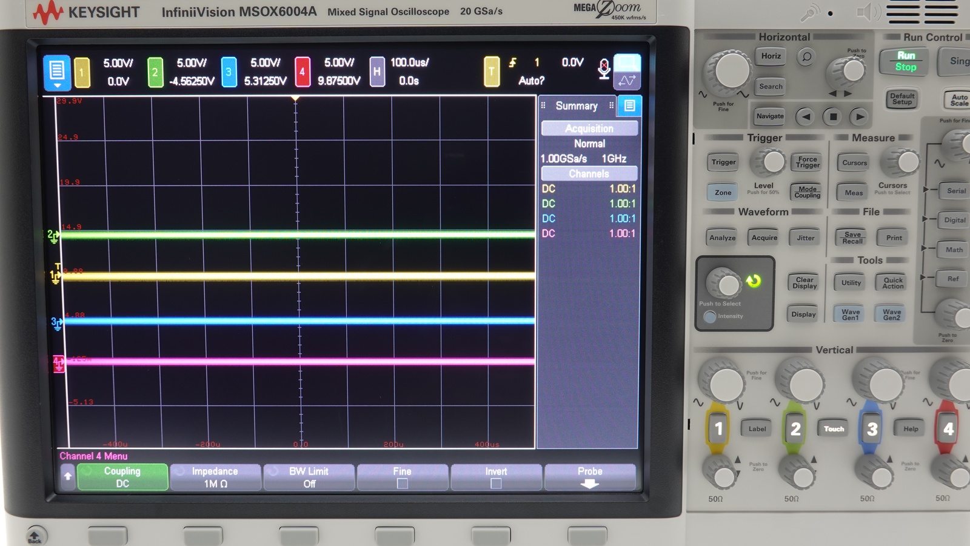Click channel 2 ground marker on graticule

pos(53,235)
